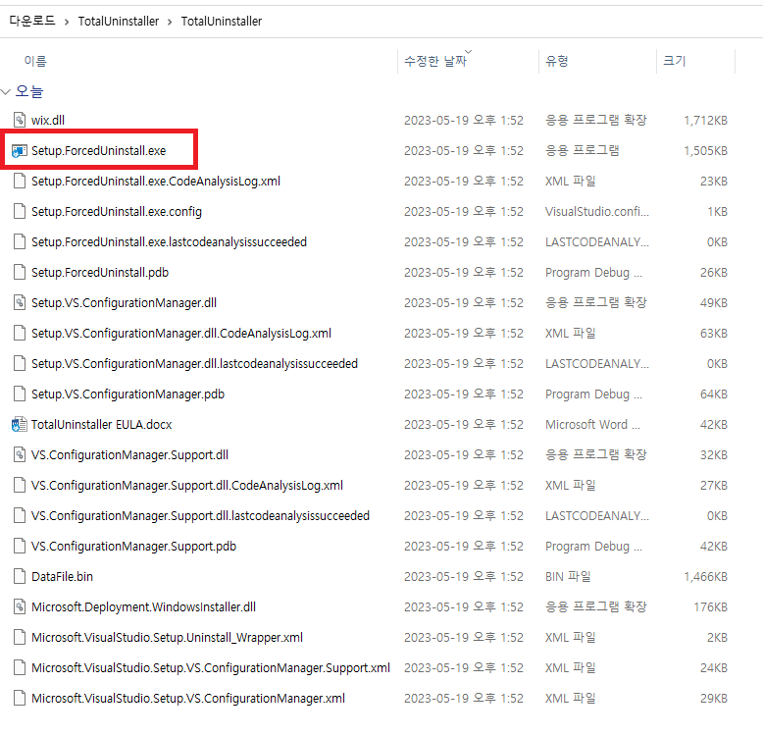
Task: Select file name DataFile.bin
Action: (x=63, y=576)
